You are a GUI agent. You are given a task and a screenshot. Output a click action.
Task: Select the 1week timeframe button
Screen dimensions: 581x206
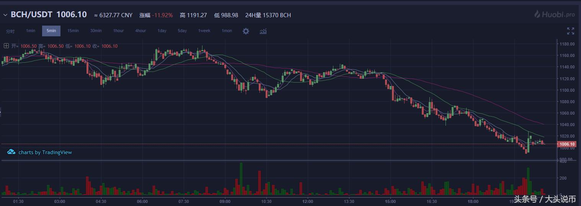pyautogui.click(x=204, y=31)
